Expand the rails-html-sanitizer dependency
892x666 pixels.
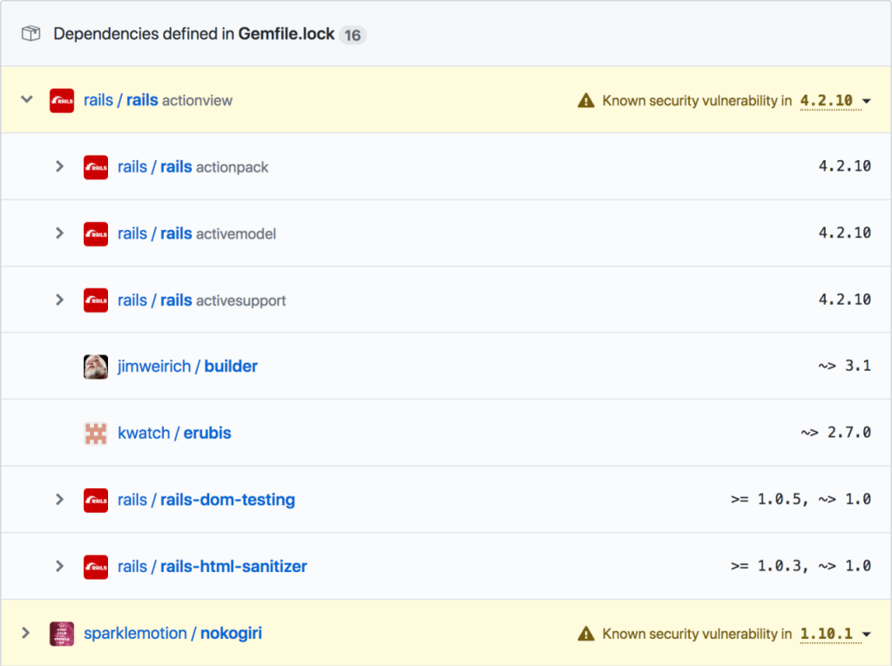point(59,565)
